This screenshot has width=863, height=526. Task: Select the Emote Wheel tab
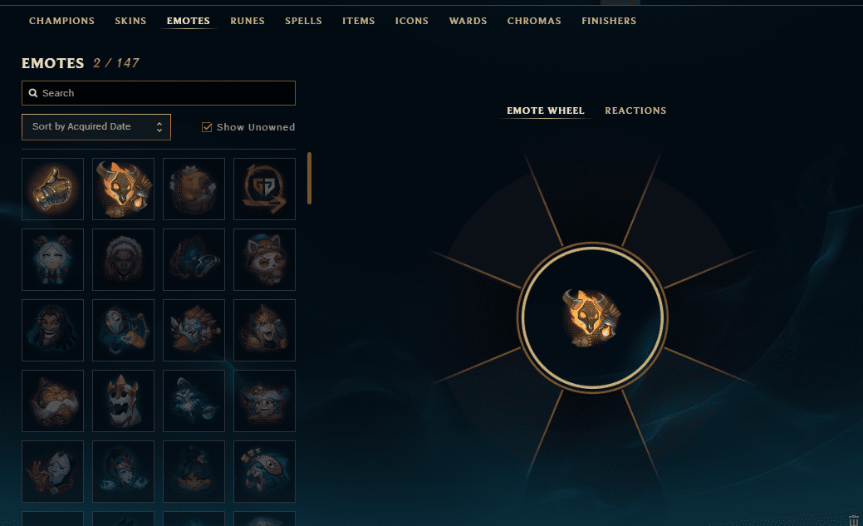point(546,111)
